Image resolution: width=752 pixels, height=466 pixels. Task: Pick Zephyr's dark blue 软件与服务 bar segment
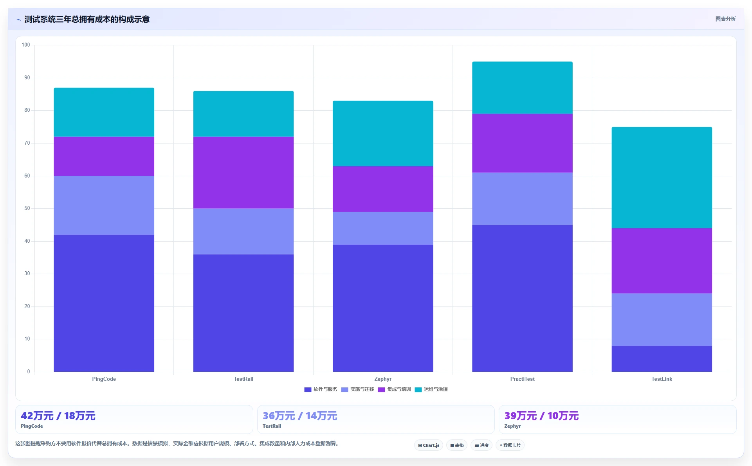(383, 308)
